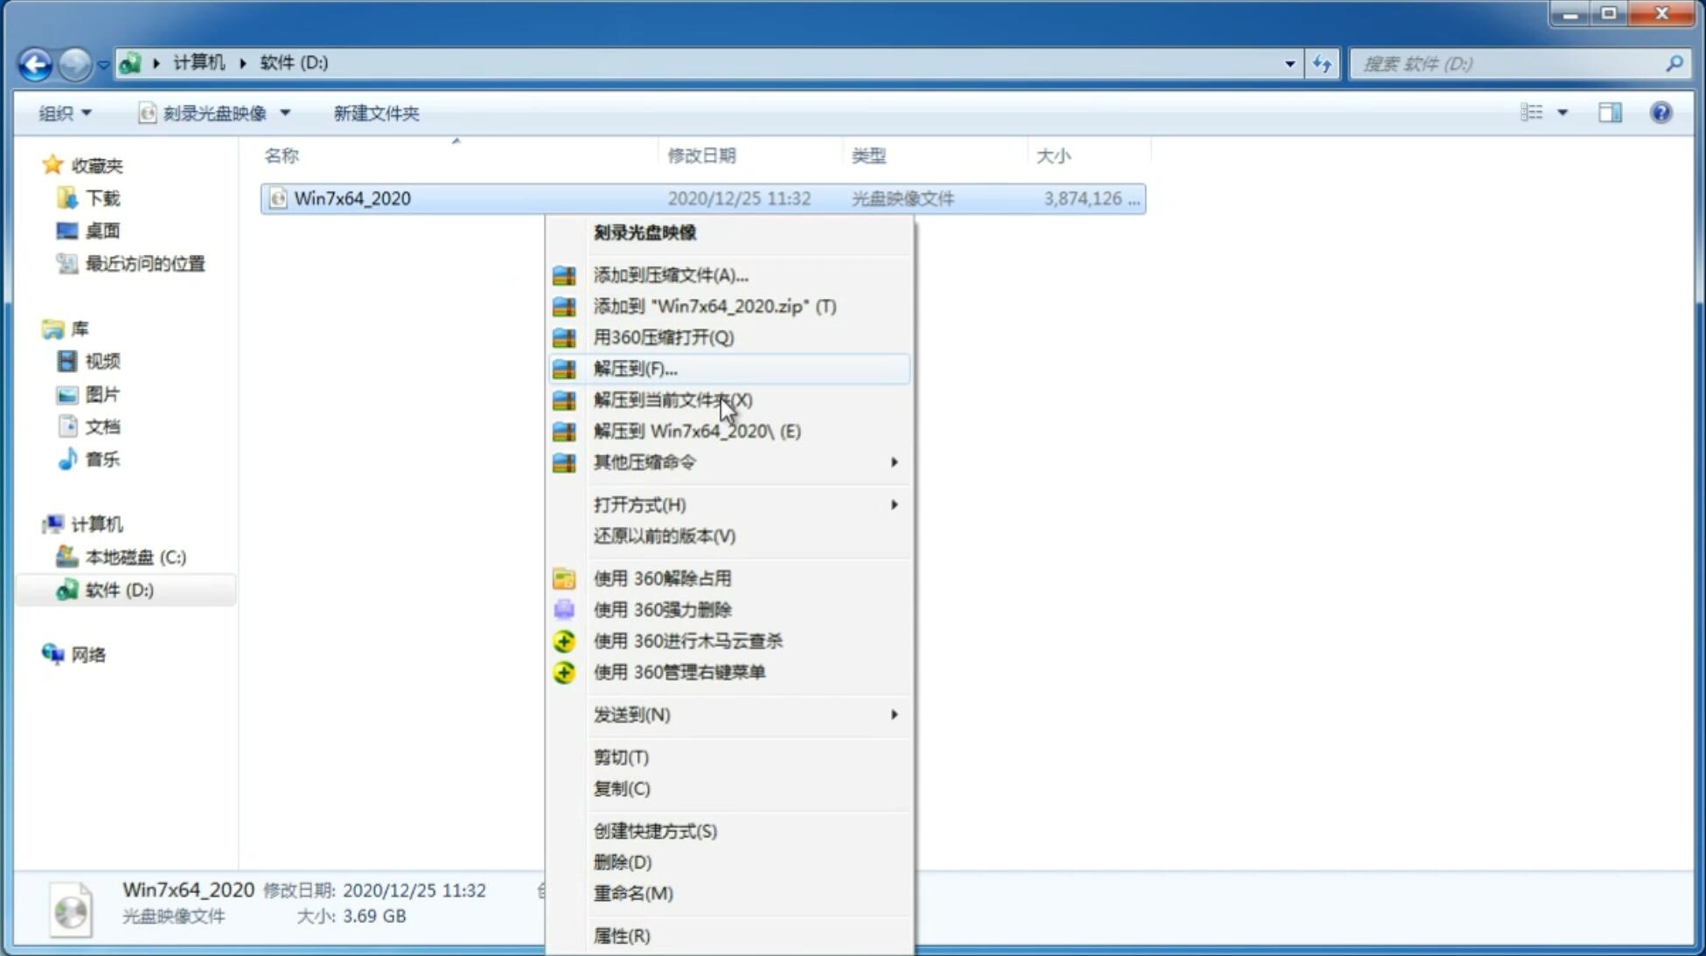
Task: Click 新建文件夹 toolbar button
Action: pyautogui.click(x=376, y=113)
